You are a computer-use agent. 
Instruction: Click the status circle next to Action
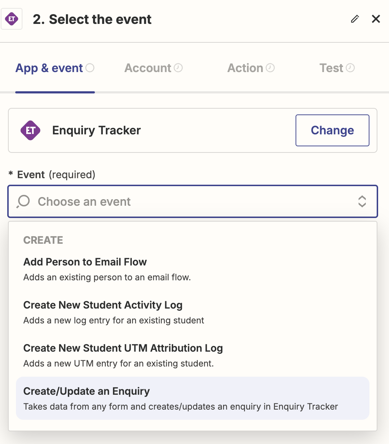[x=270, y=67]
